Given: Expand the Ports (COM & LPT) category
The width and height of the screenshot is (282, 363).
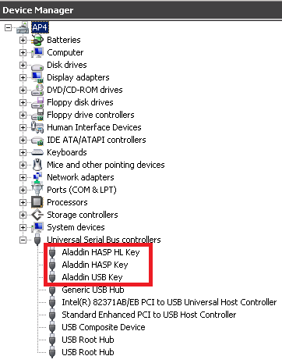Looking at the screenshot, I should (x=23, y=190).
